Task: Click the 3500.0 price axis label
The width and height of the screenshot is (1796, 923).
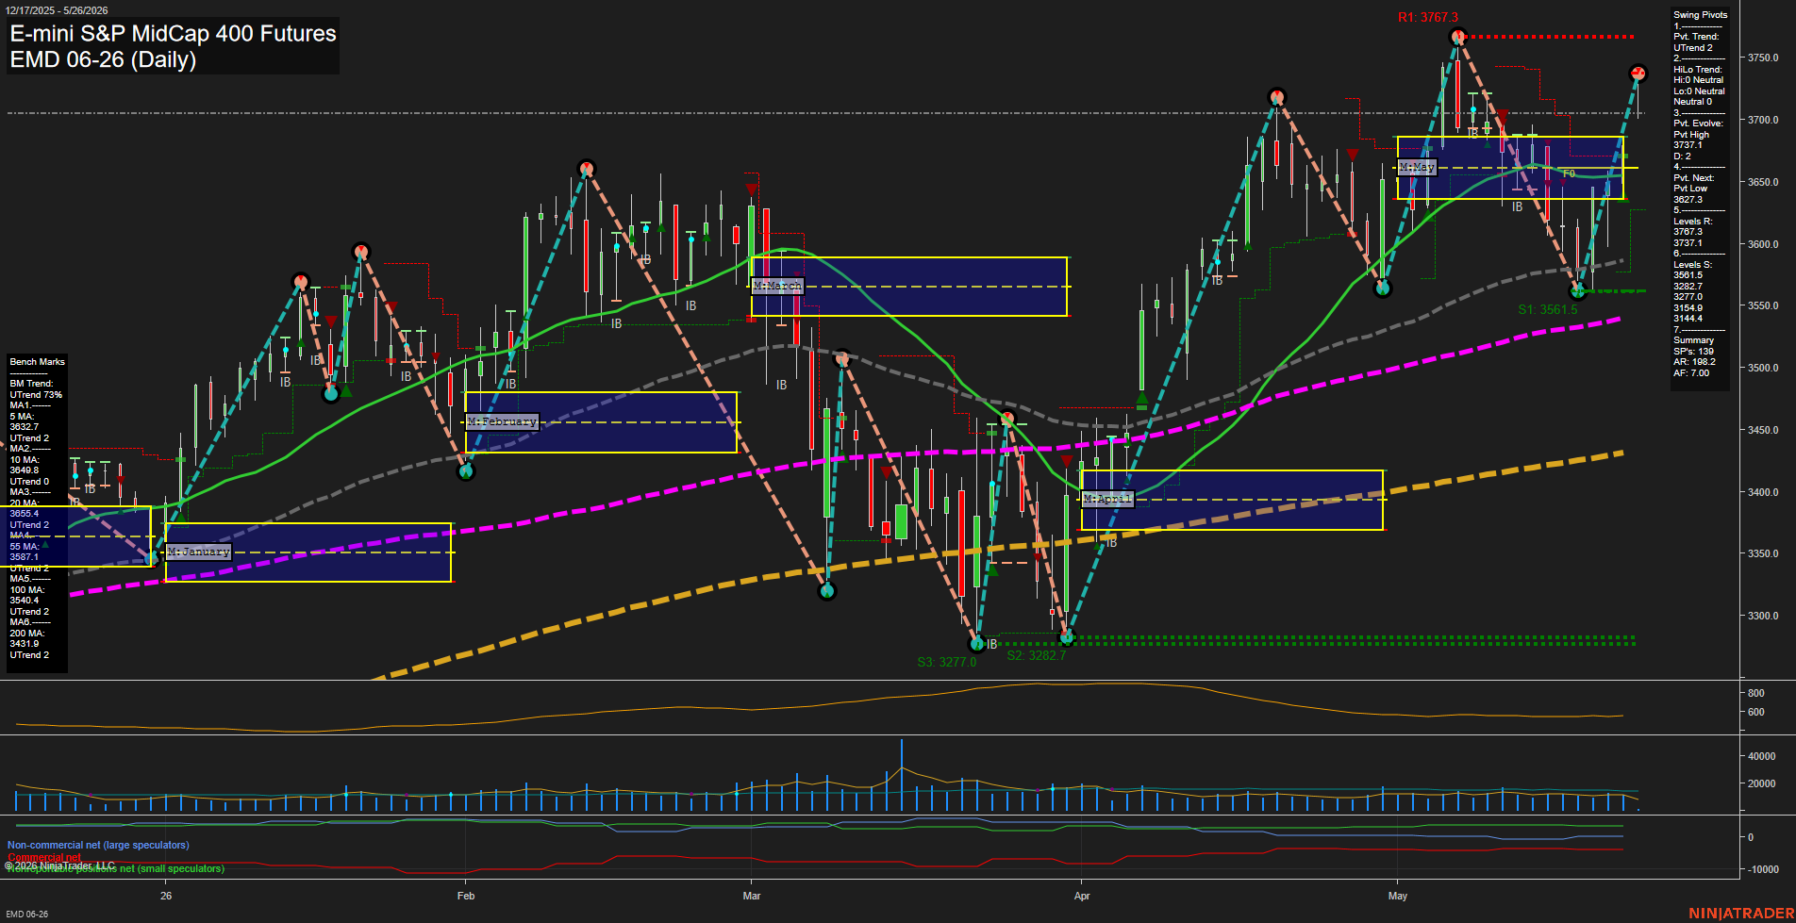Action: [1763, 368]
